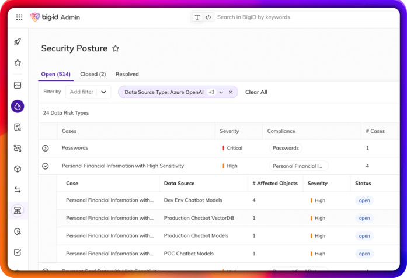
Task: Open the cube icon in sidebar
Action: coord(18,169)
